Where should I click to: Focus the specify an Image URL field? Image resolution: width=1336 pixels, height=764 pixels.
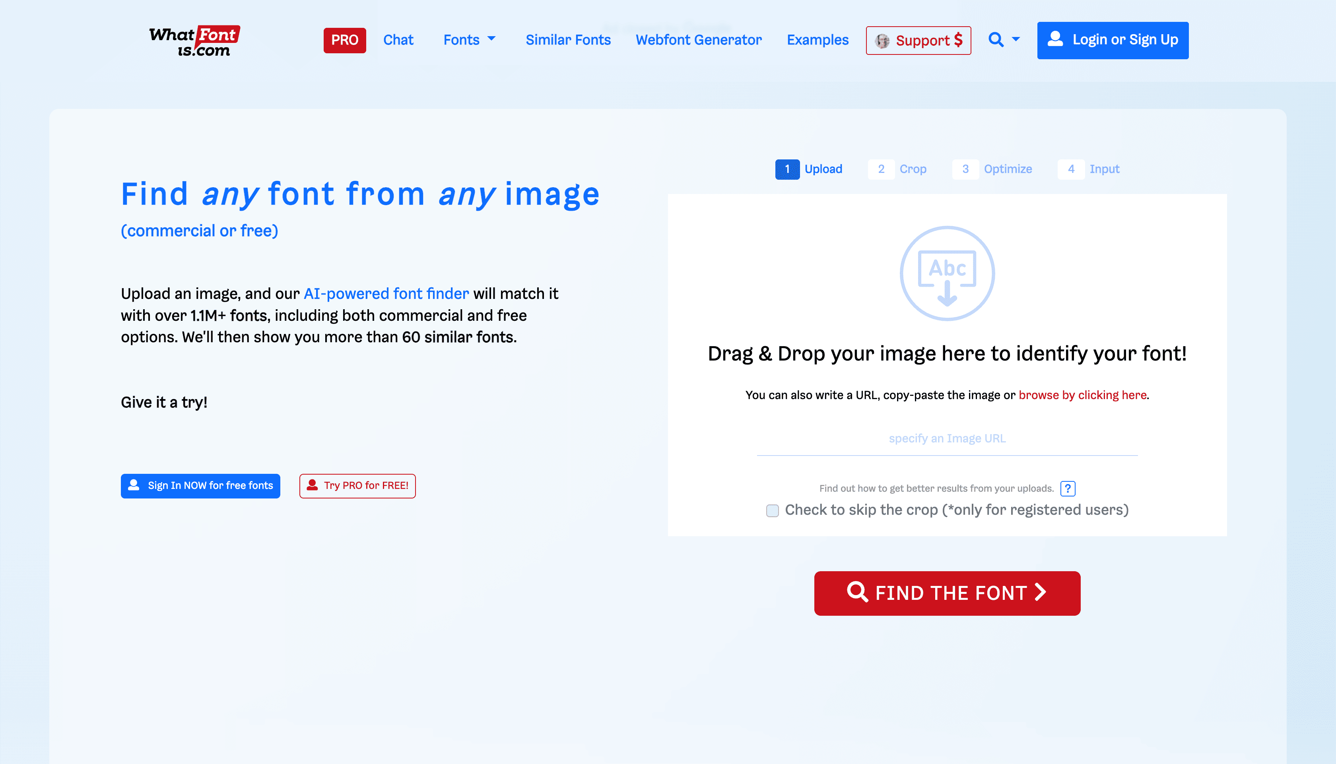pyautogui.click(x=947, y=439)
